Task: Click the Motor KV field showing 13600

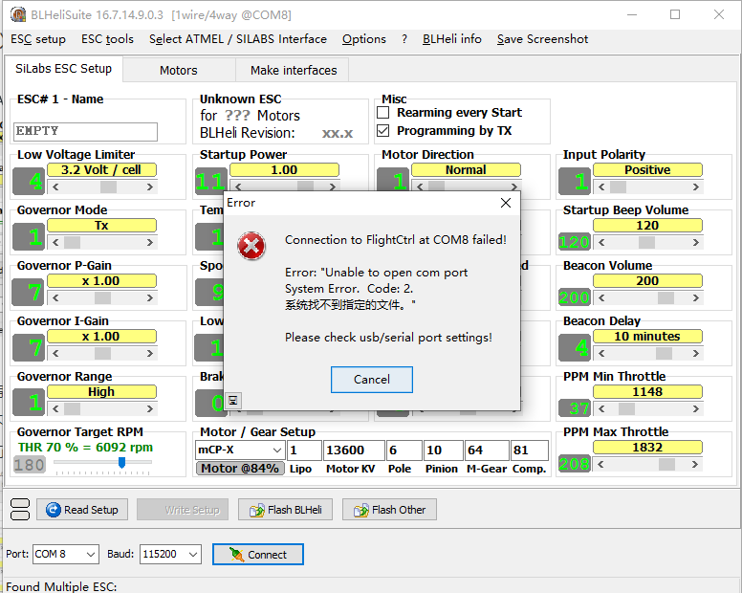Action: pyautogui.click(x=354, y=450)
